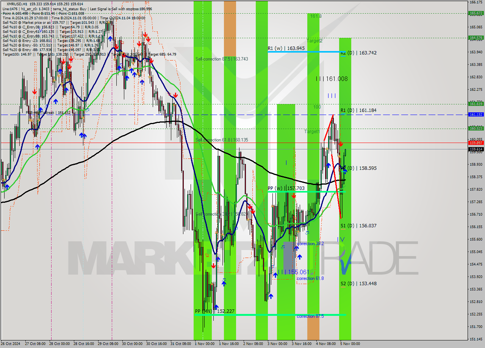
Task: Select the '100' Fibonacci level label
Action: pos(317,107)
